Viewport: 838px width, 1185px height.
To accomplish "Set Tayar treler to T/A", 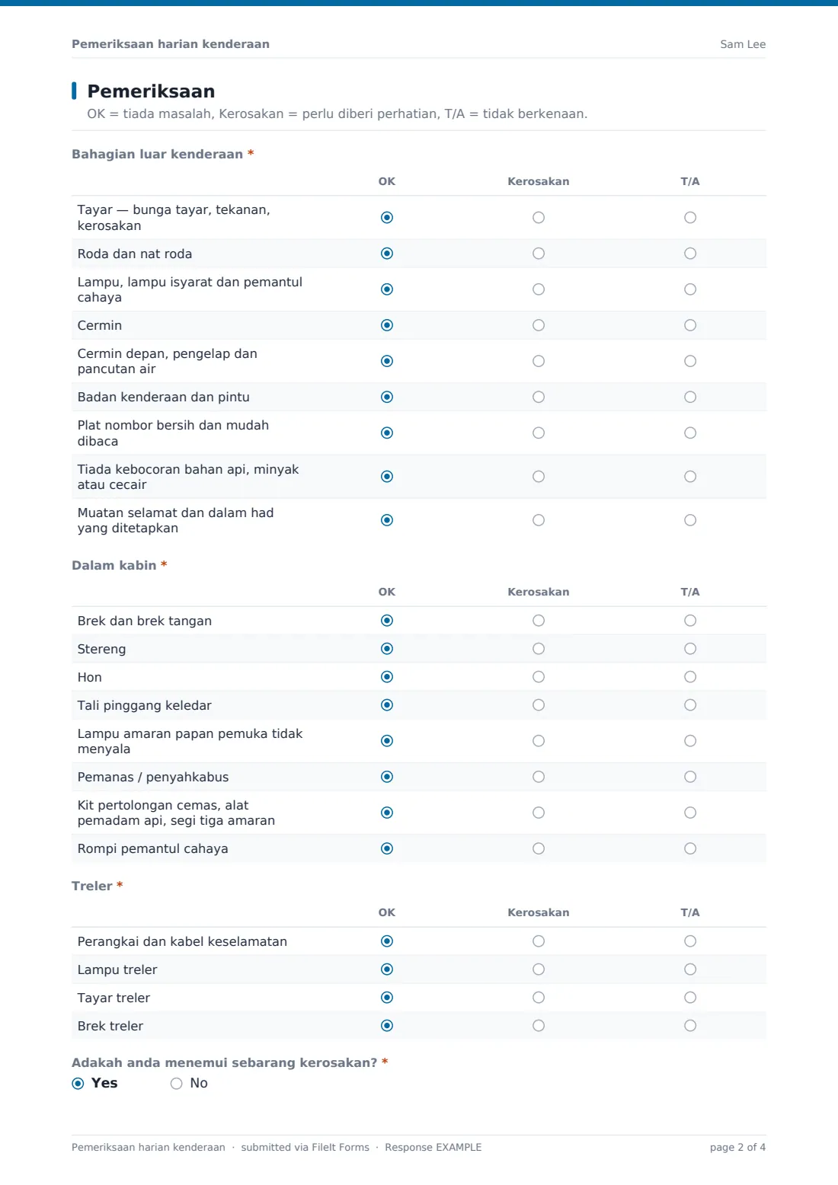I will pos(690,998).
